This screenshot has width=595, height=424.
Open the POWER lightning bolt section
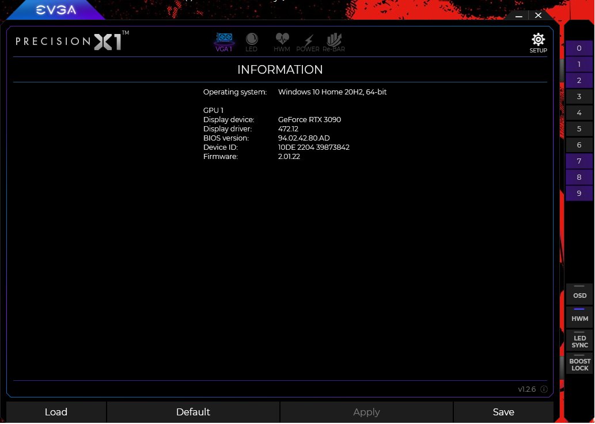click(308, 43)
